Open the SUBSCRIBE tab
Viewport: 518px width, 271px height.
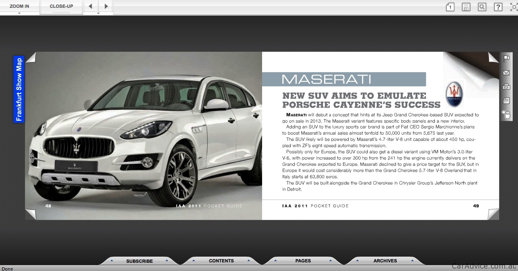(x=139, y=261)
